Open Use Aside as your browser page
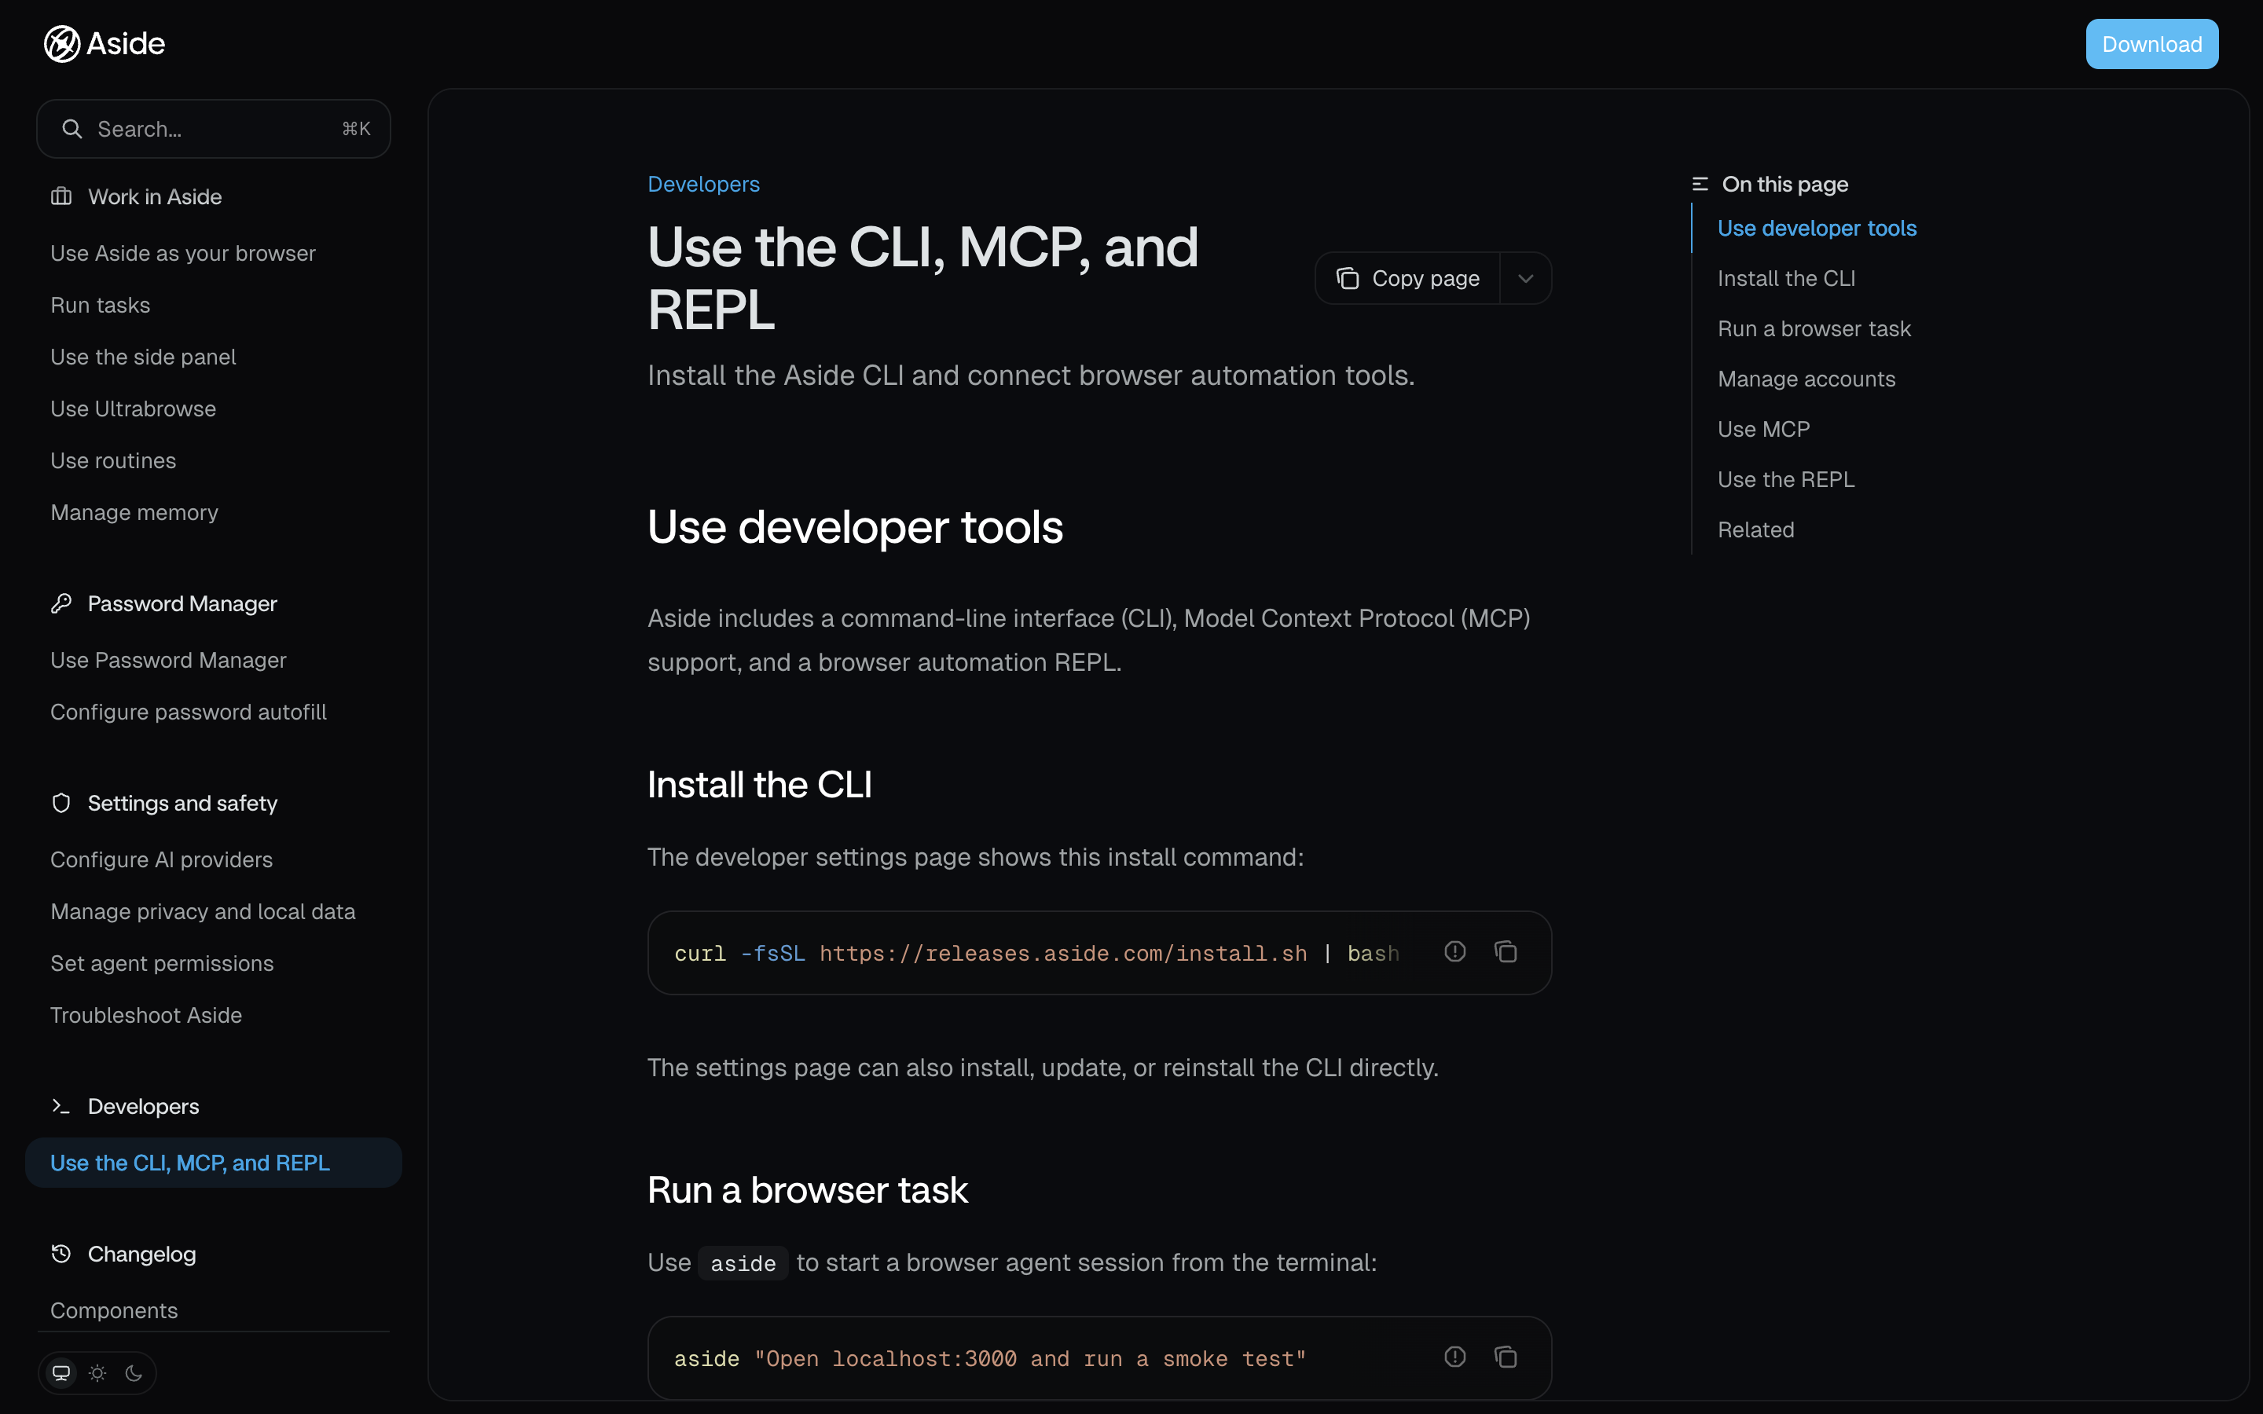The height and width of the screenshot is (1414, 2263). (x=183, y=254)
